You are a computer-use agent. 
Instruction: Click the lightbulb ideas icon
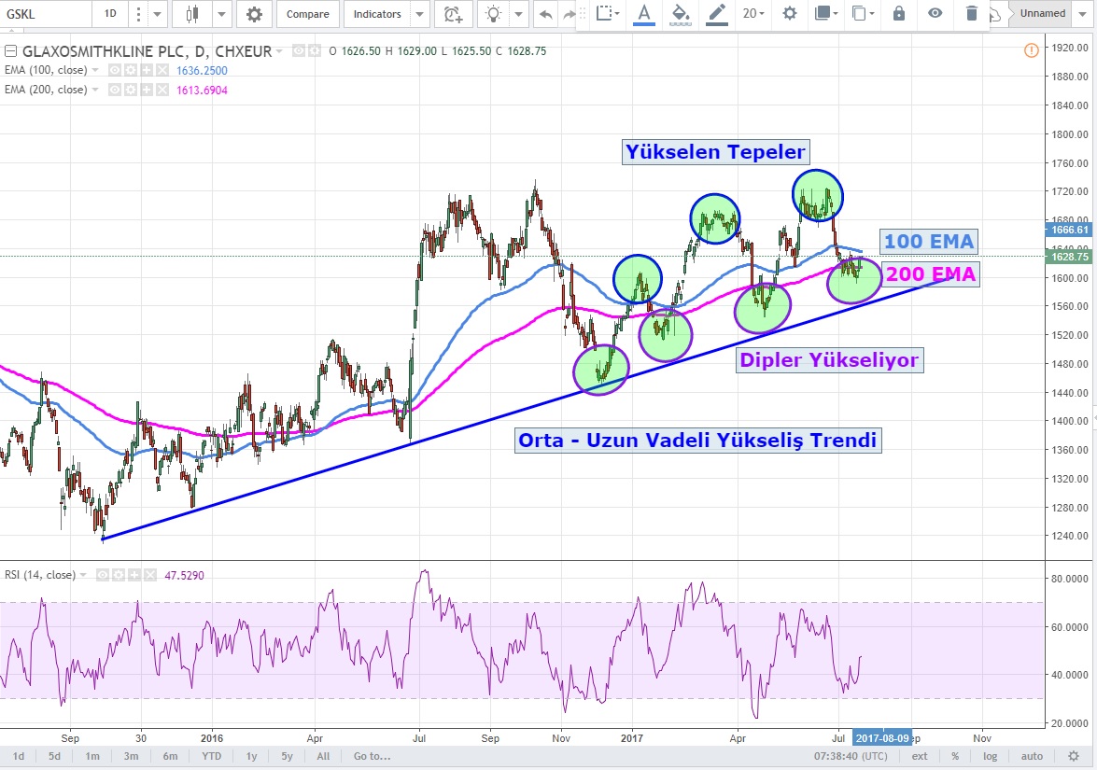coord(493,14)
